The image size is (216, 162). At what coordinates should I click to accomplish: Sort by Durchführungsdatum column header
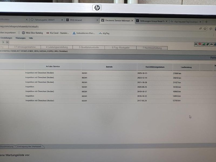tap(155, 67)
